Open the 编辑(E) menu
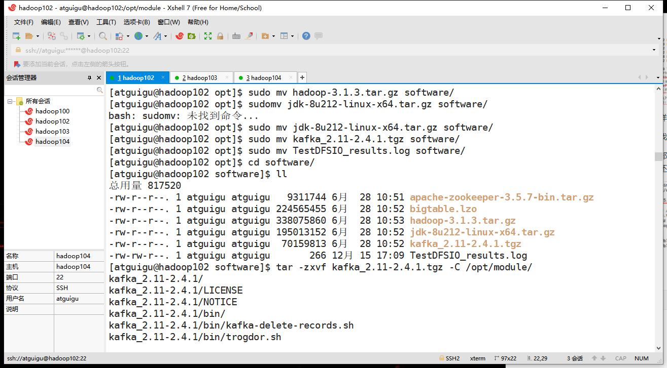 coord(51,22)
